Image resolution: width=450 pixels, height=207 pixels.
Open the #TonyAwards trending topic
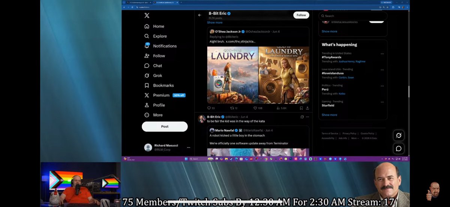331,57
